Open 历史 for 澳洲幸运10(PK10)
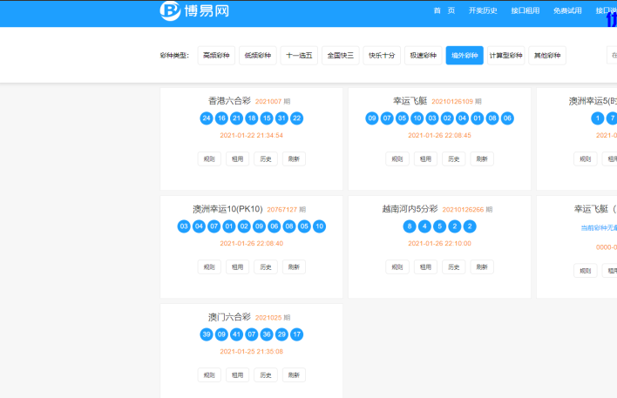Image resolution: width=617 pixels, height=398 pixels. tap(266, 267)
